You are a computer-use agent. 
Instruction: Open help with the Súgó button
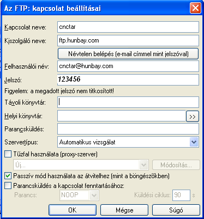coord(176,210)
